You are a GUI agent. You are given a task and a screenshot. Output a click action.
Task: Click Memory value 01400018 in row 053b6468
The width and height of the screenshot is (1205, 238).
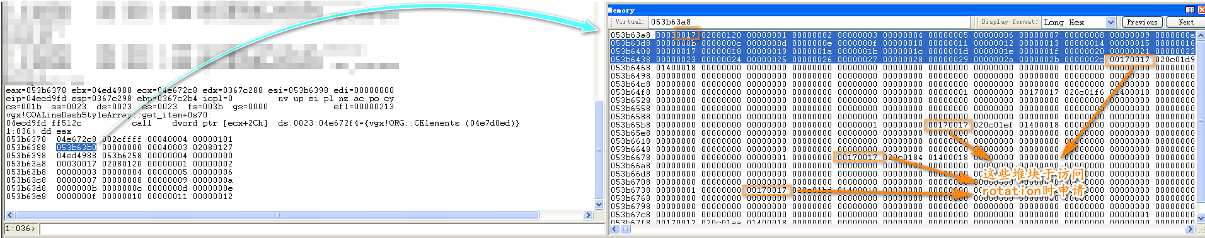point(676,68)
